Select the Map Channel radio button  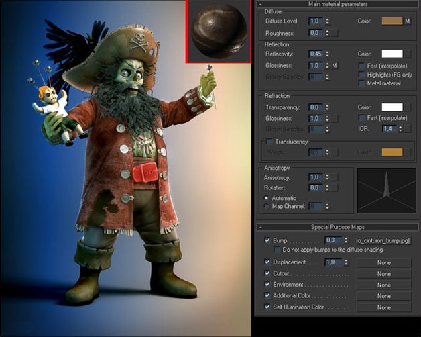(267, 206)
